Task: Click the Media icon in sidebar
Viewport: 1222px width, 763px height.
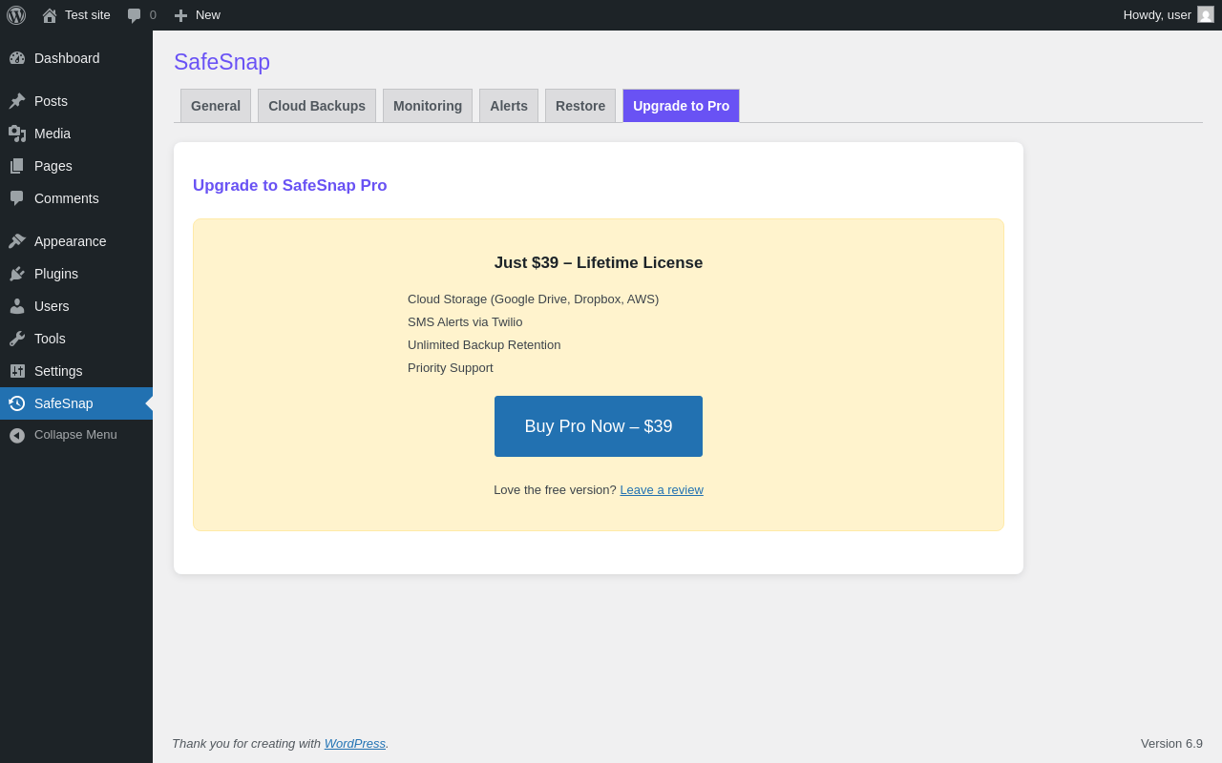Action: [17, 134]
